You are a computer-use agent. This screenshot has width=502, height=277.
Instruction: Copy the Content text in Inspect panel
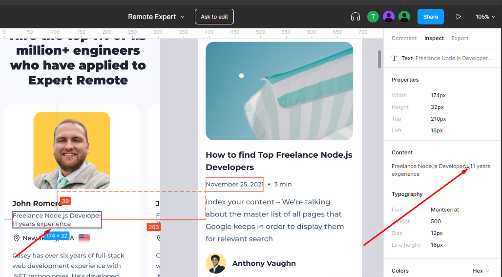click(441, 170)
